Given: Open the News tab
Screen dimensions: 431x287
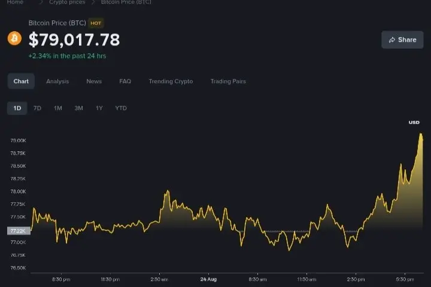Looking at the screenshot, I should pos(94,81).
